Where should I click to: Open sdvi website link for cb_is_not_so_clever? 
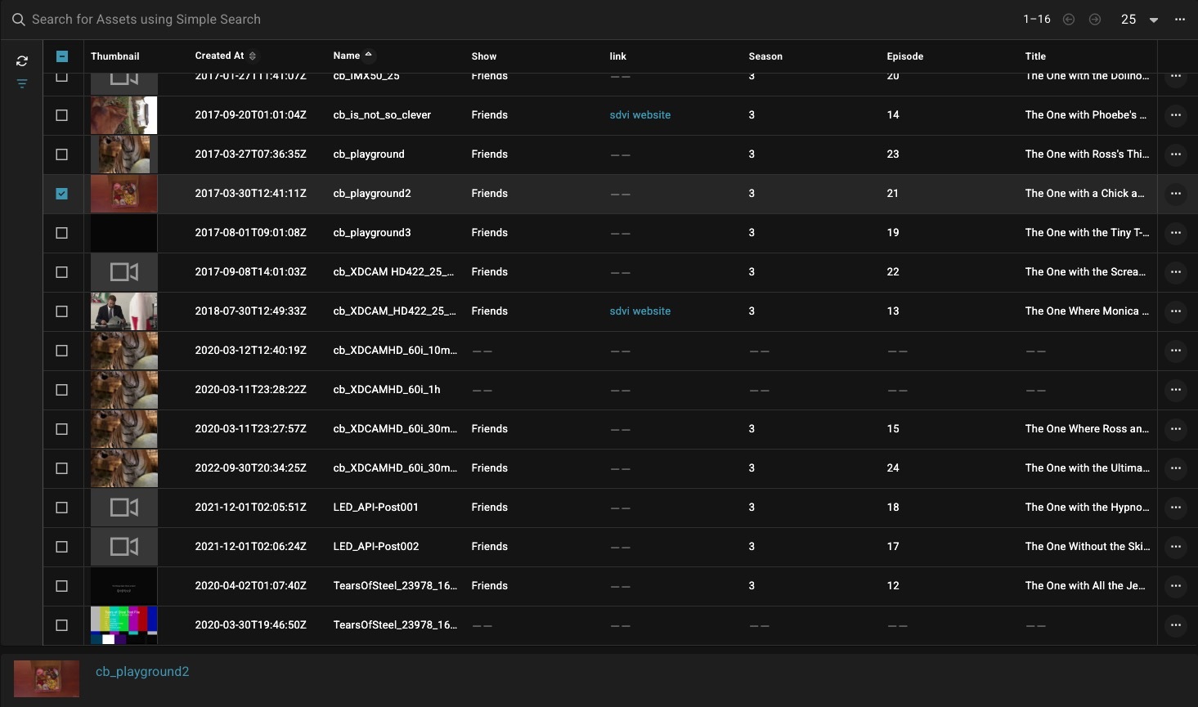(x=639, y=115)
